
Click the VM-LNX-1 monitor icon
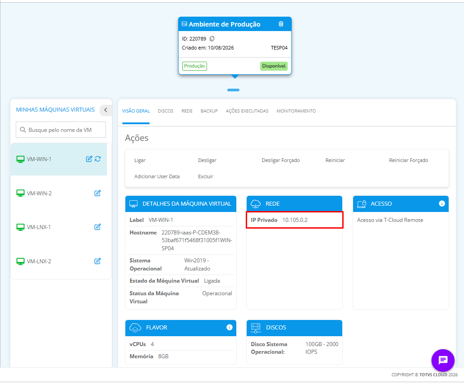tap(20, 227)
